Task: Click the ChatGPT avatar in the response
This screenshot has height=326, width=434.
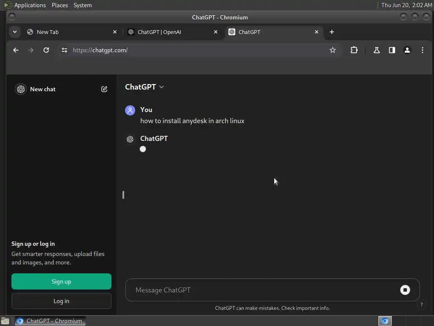Action: click(130, 139)
